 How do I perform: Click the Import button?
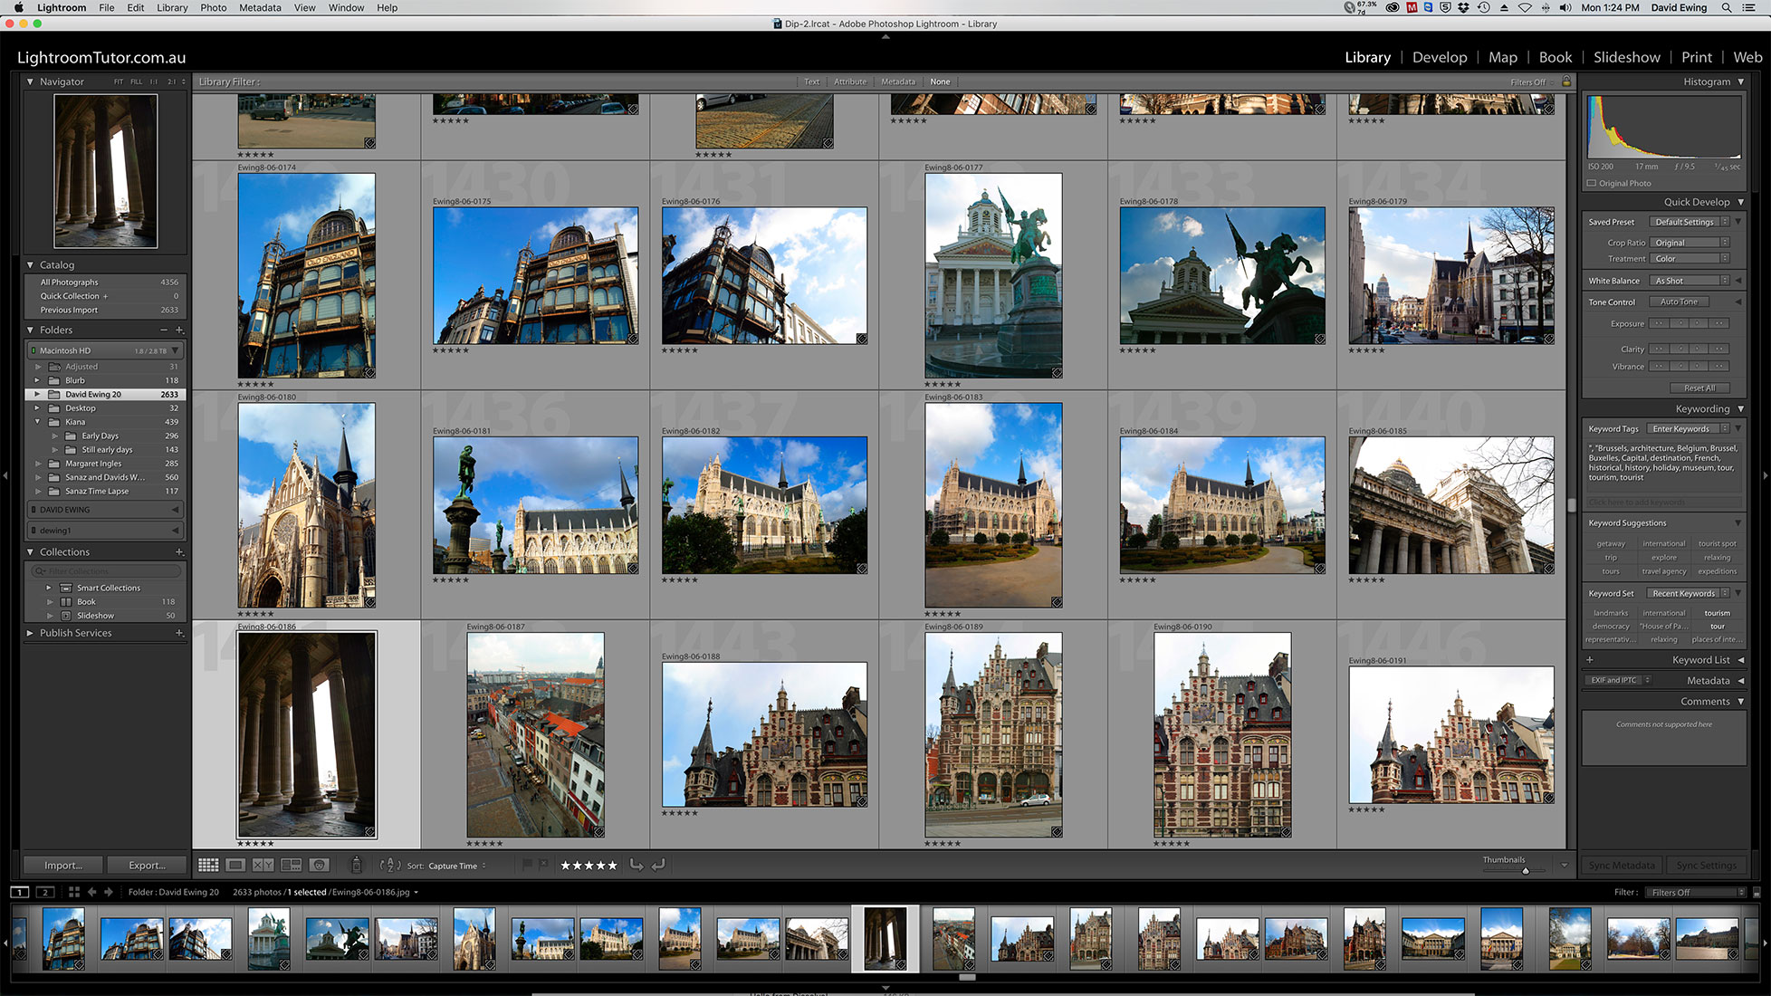tap(62, 865)
